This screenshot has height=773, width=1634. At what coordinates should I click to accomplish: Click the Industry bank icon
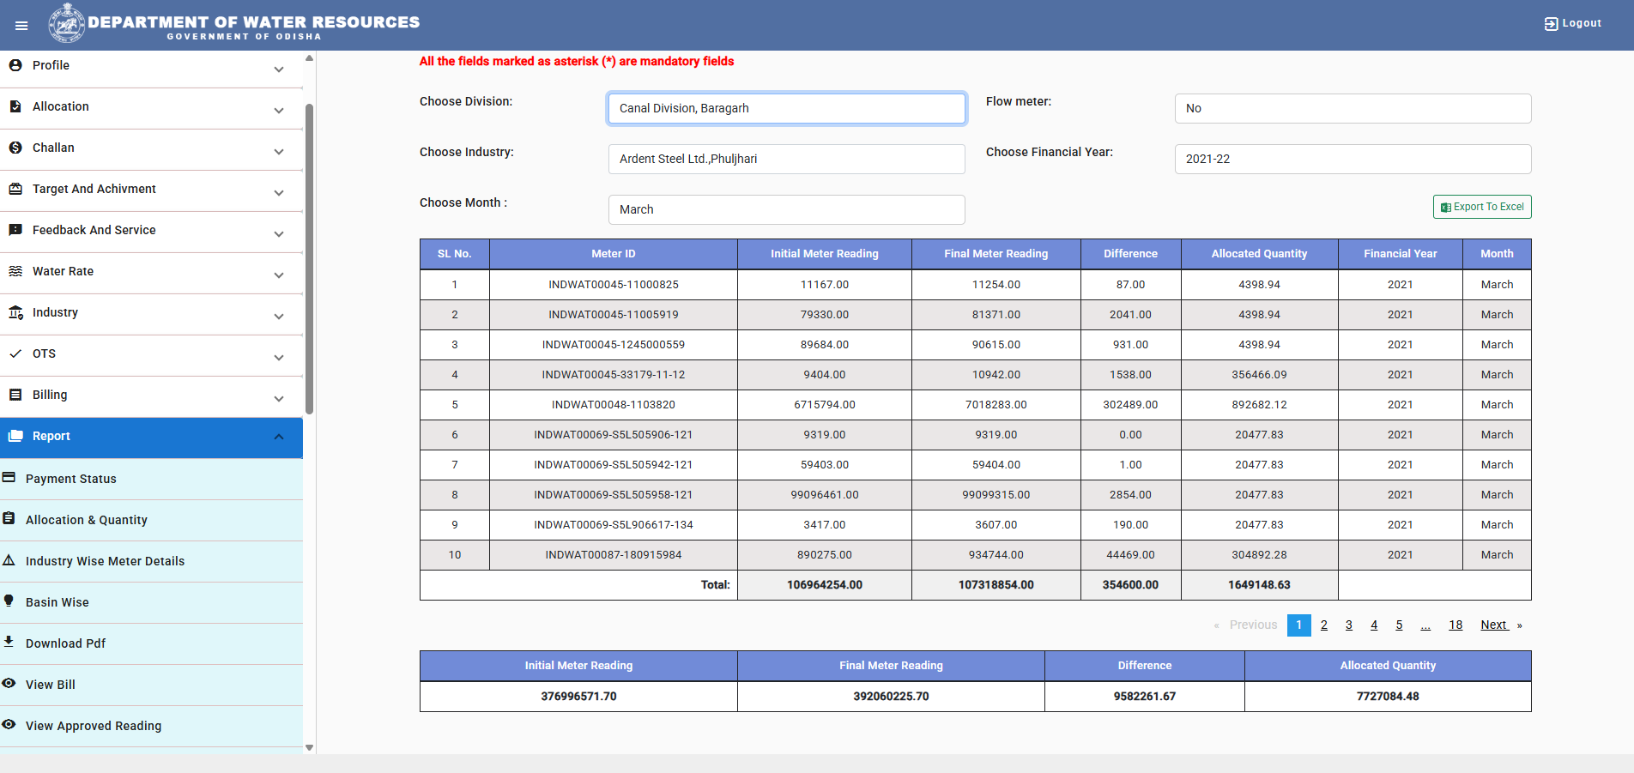click(15, 312)
